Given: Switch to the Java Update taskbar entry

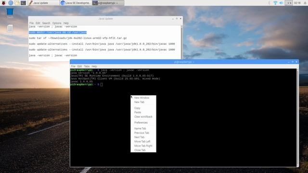Looking at the screenshot, I should pyautogui.click(x=44, y=3).
